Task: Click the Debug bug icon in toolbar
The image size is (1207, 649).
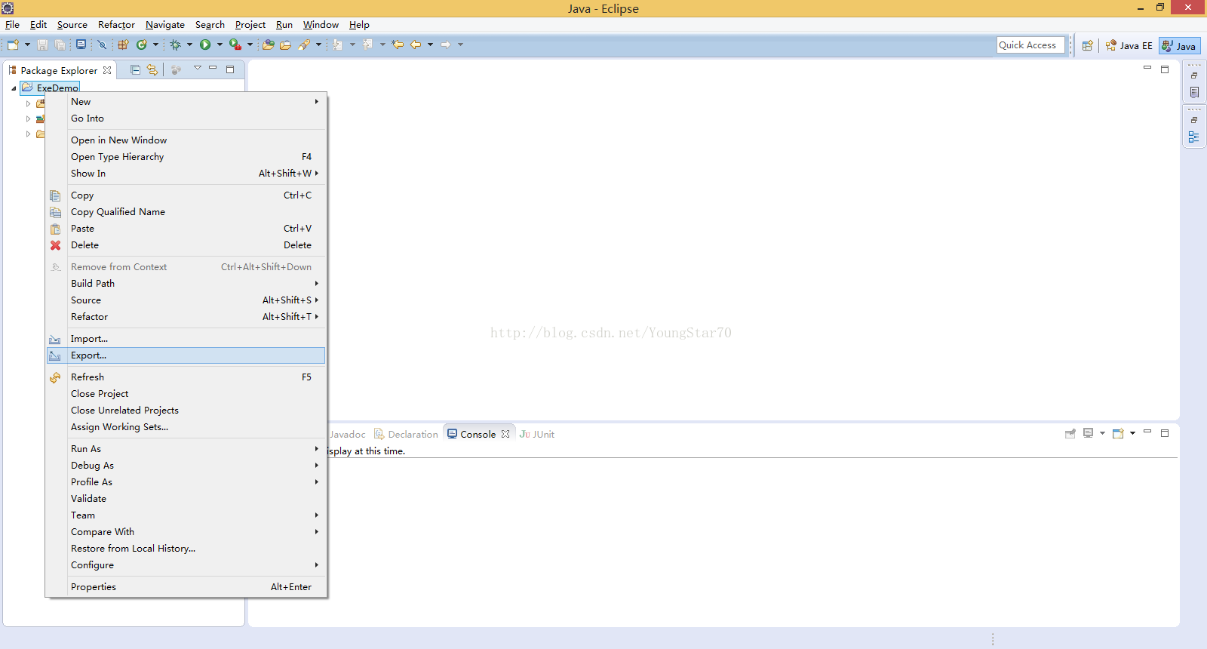Action: coord(175,45)
